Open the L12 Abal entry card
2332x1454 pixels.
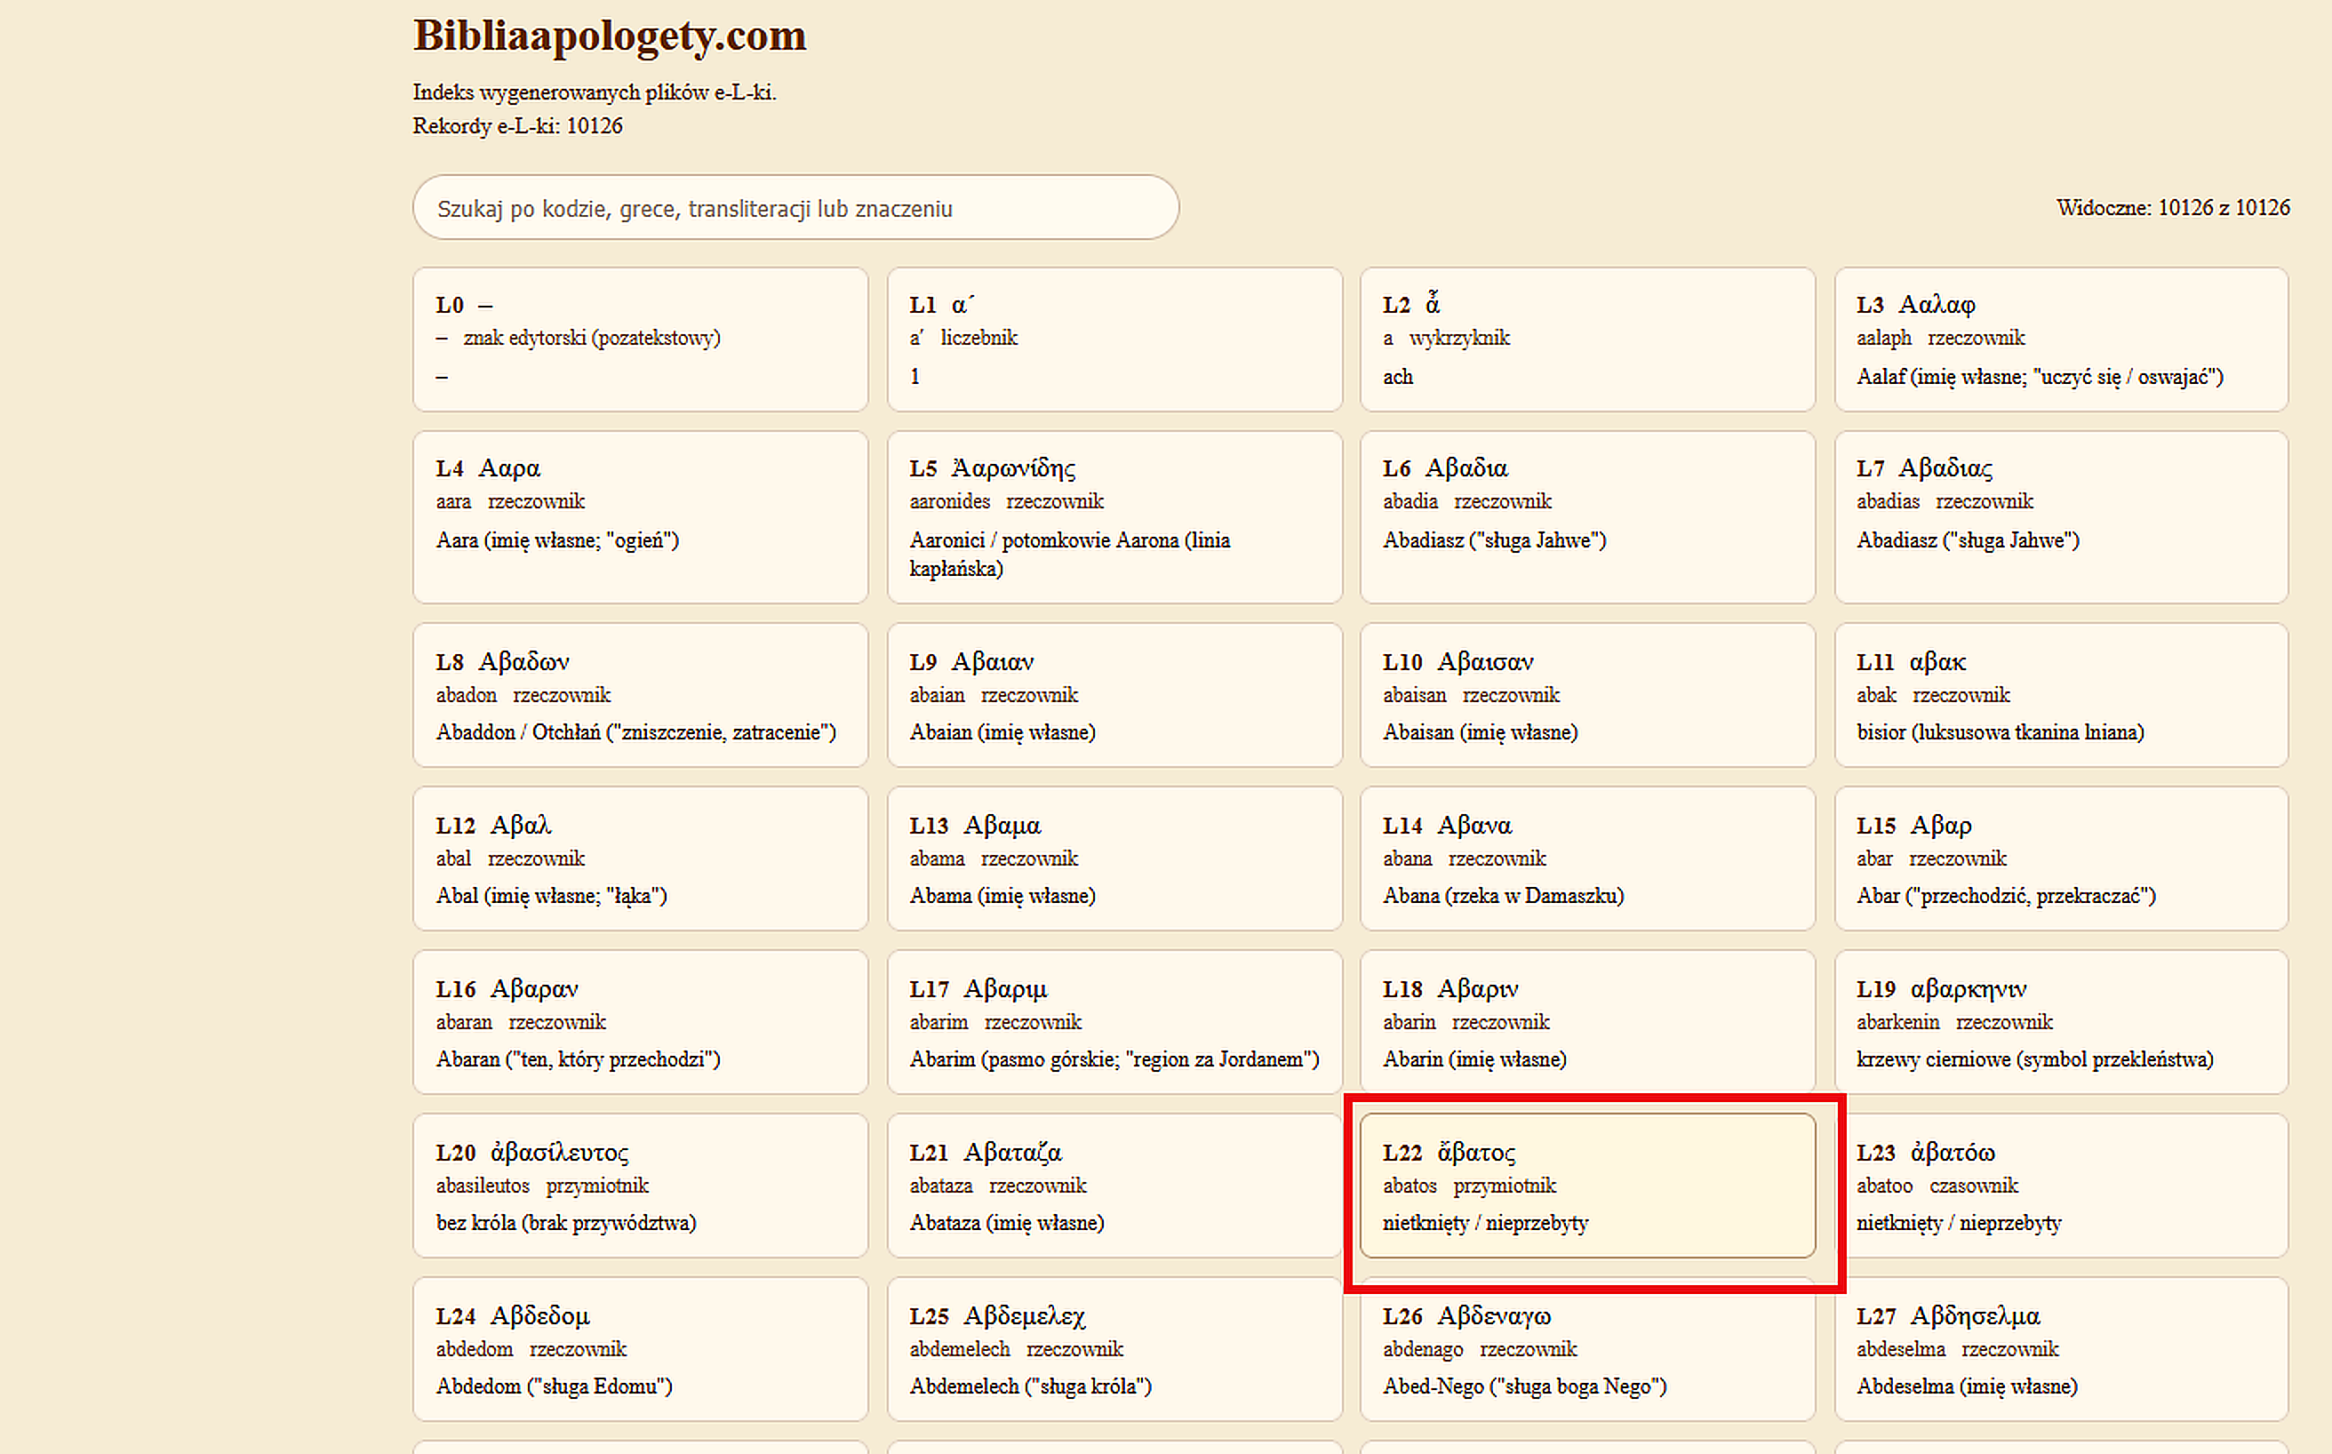640,859
